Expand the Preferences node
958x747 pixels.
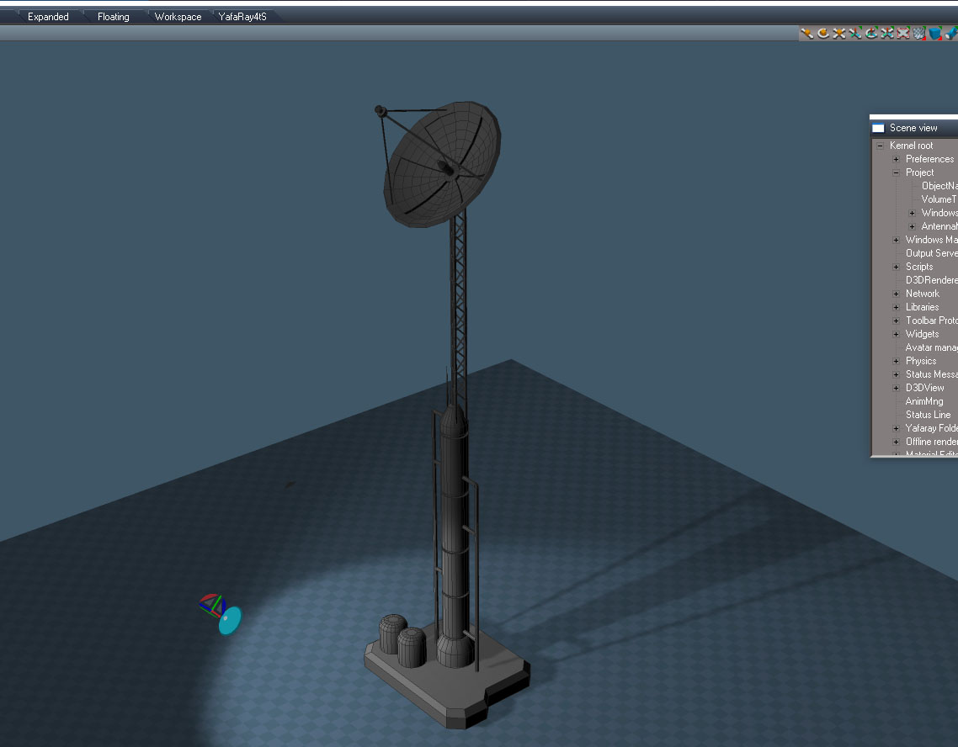point(896,159)
